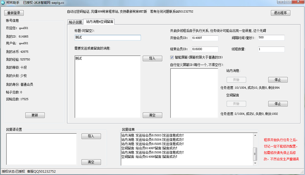This screenshot has width=305, height=175.
Task: Click 清空 in the 回复语设置 section
Action: (x=91, y=162)
